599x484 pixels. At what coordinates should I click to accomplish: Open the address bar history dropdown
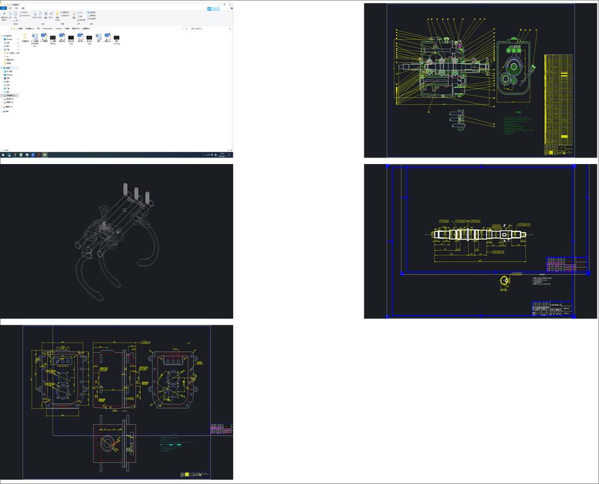pos(182,29)
